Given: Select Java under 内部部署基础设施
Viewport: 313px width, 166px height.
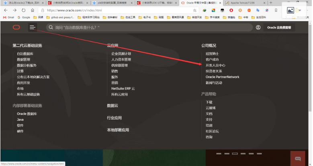Looking at the screenshot, I should click(20, 120).
